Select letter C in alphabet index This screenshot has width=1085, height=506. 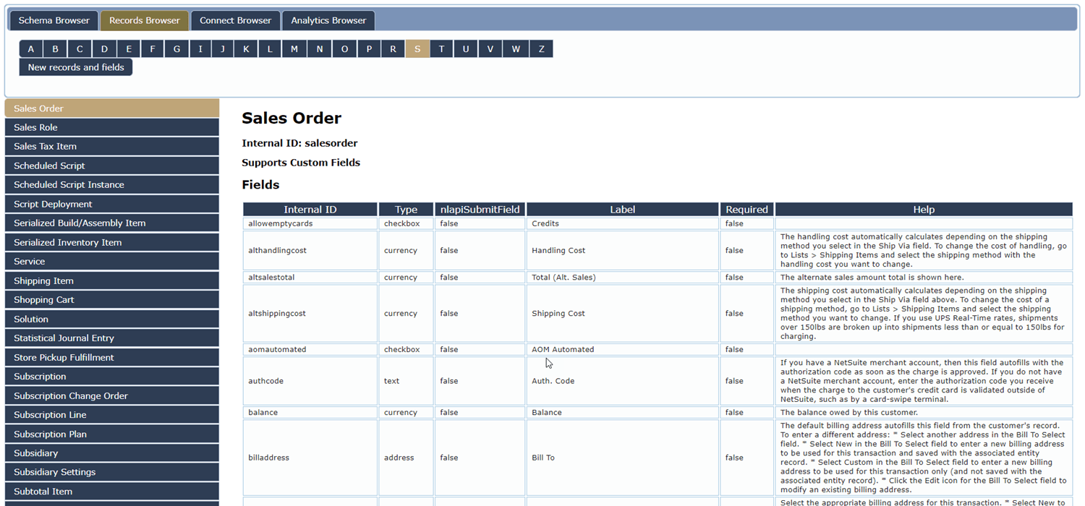(x=80, y=49)
